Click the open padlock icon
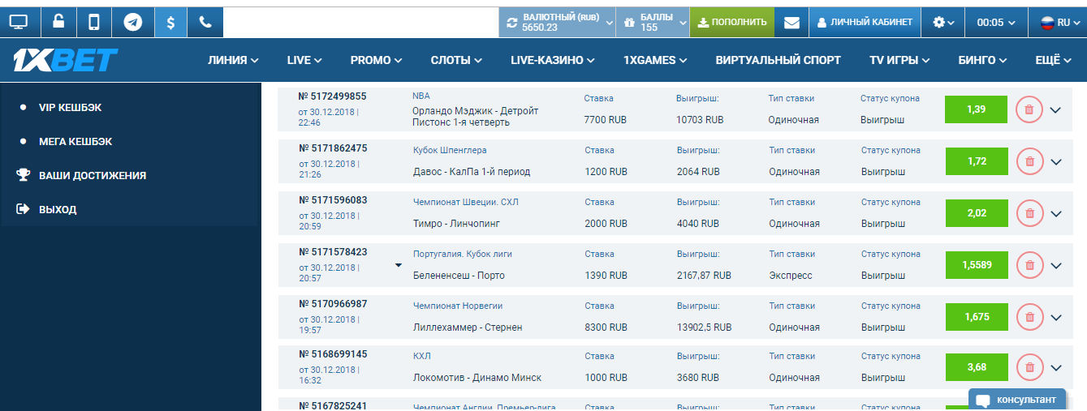The image size is (1087, 411). pos(58,22)
